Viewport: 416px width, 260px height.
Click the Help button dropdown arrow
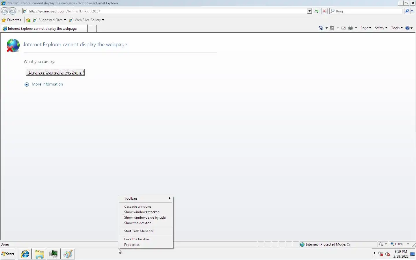coord(411,28)
